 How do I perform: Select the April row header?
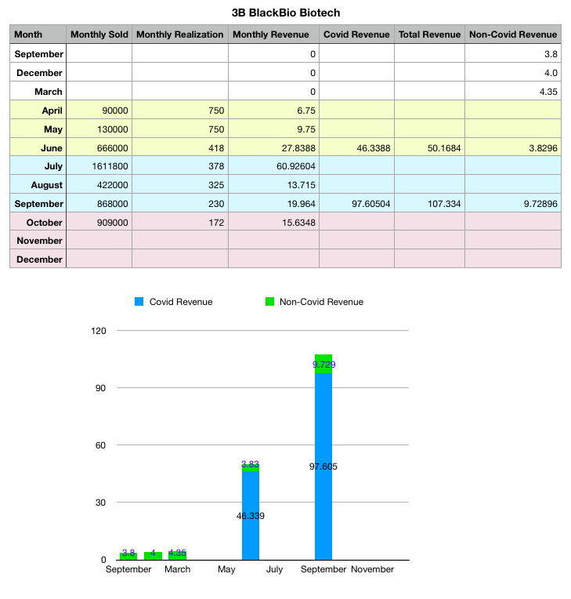38,111
